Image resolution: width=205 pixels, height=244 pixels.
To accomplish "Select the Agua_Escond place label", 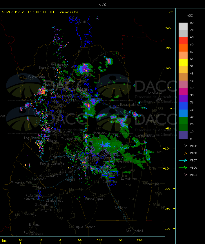I will pos(85,227).
